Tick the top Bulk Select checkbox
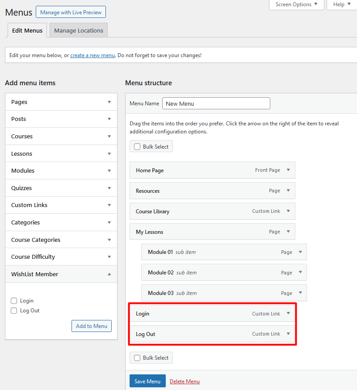The image size is (357, 390). click(x=137, y=146)
